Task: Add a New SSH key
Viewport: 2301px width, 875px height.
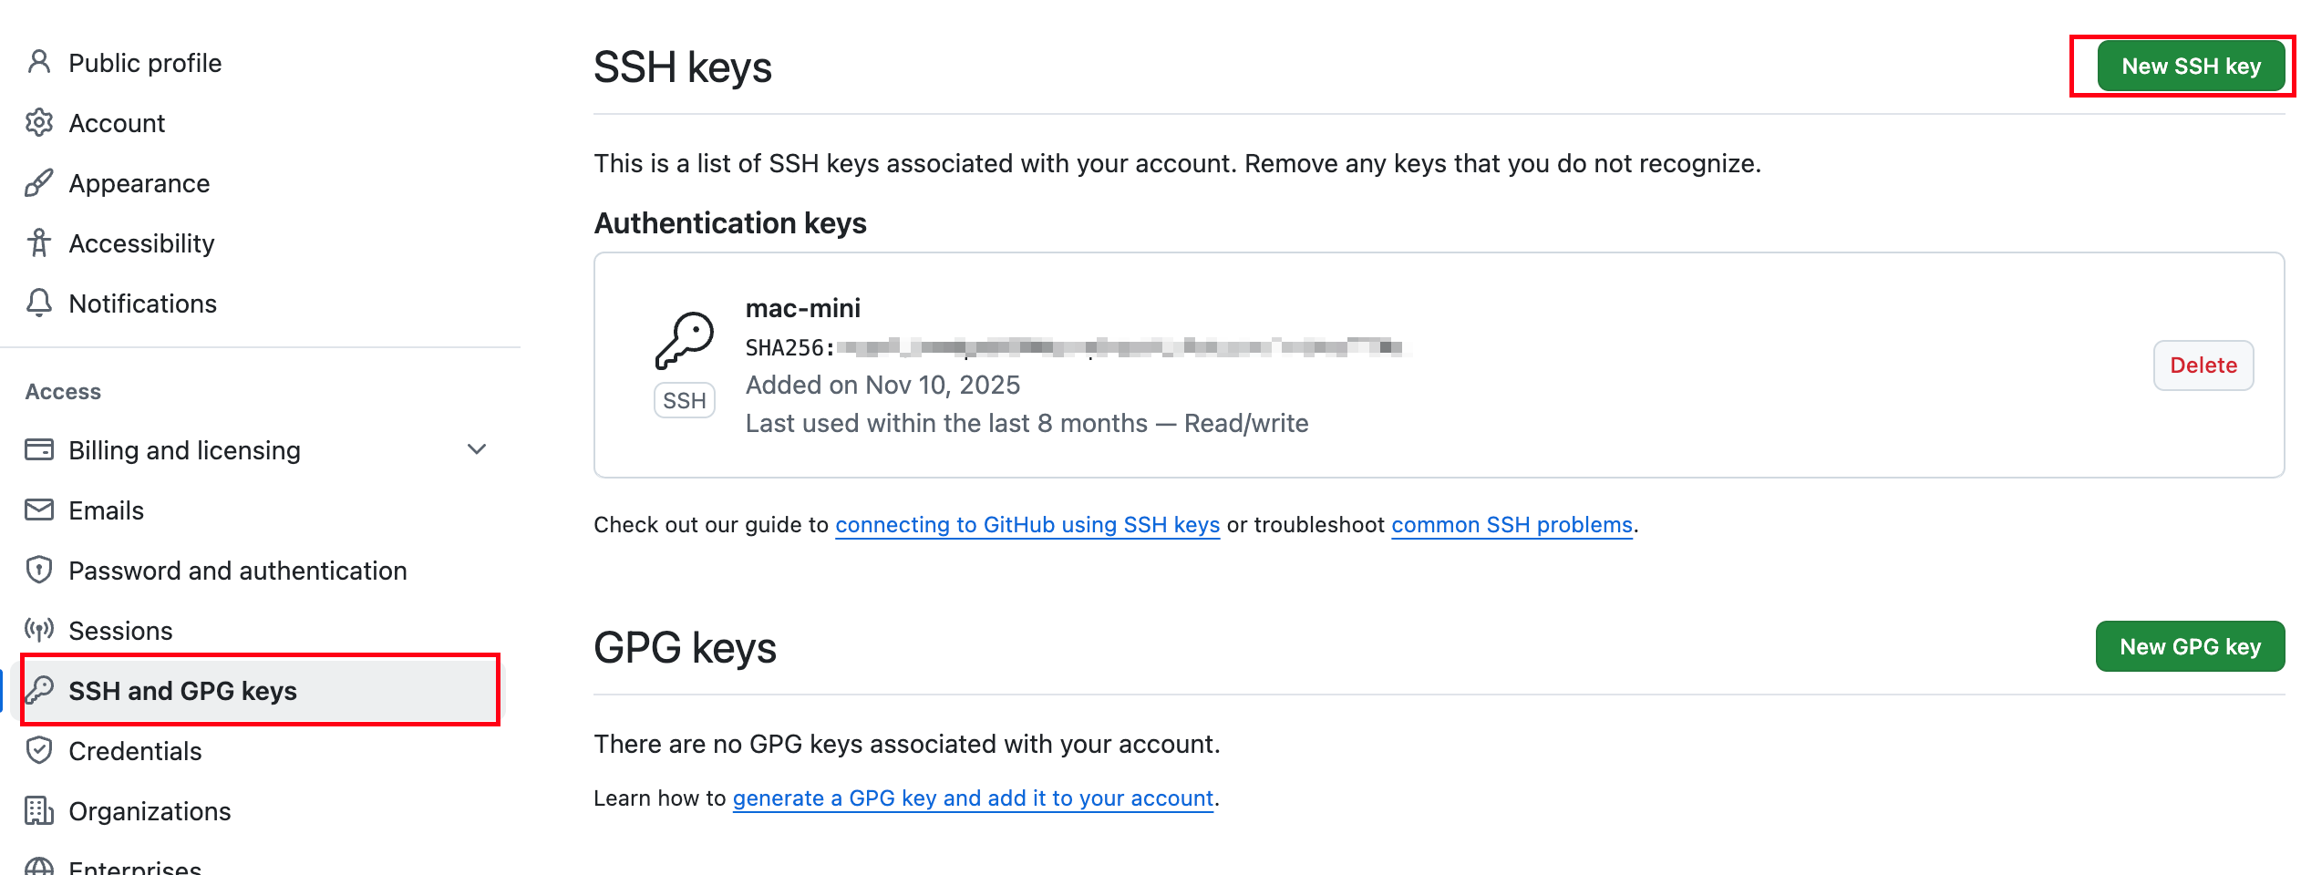Action: [x=2191, y=66]
